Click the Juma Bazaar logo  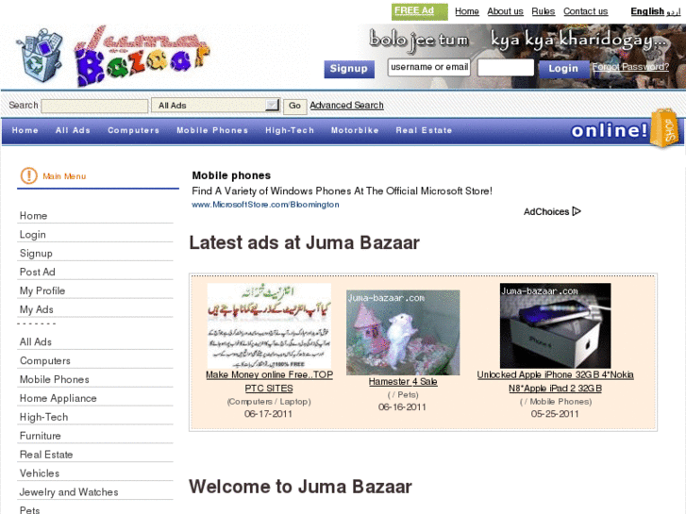tap(142, 55)
